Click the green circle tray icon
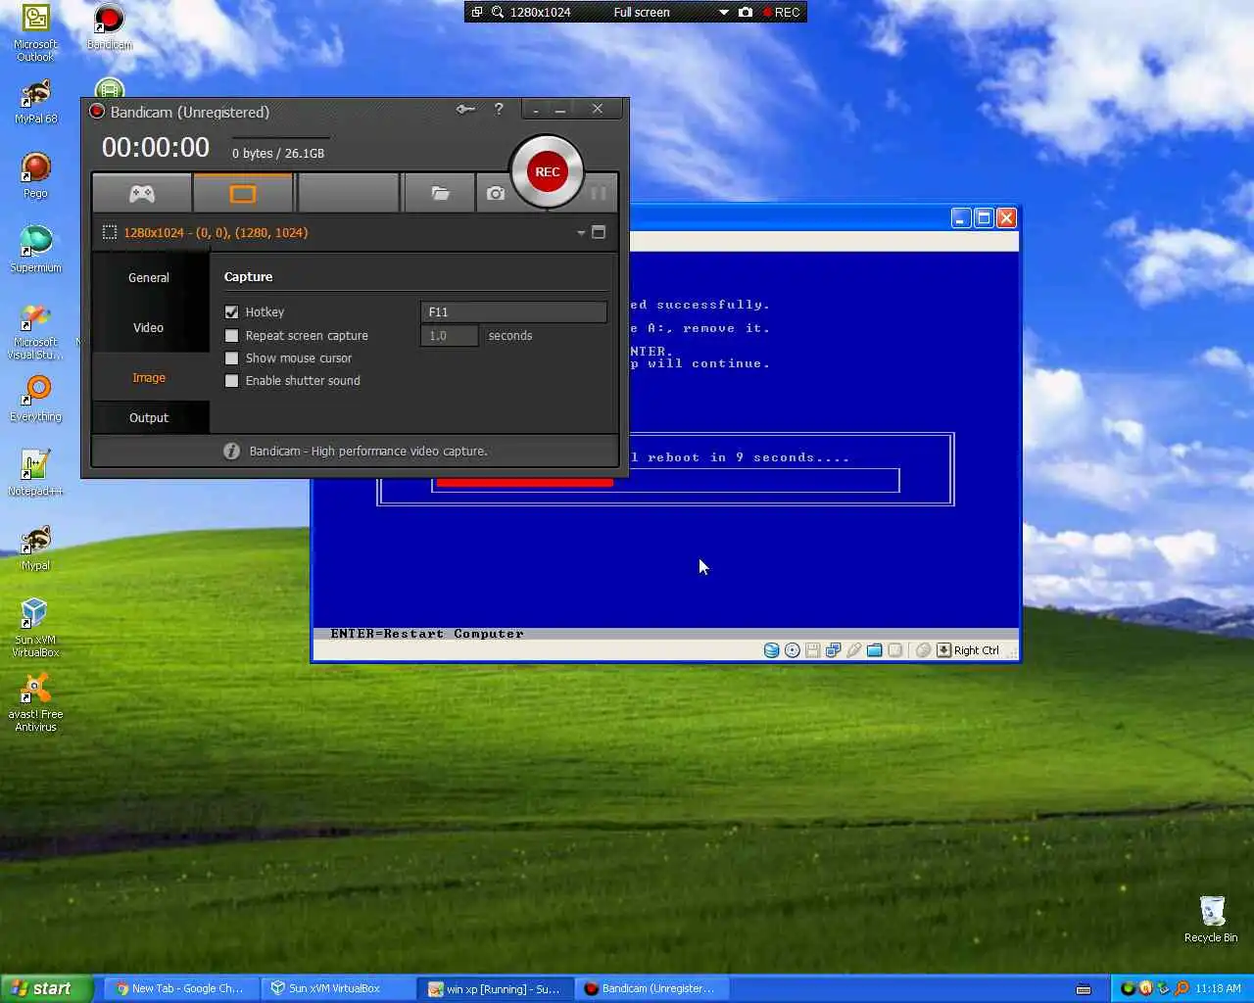Viewport: 1254px width, 1003px height. pyautogui.click(x=1129, y=988)
